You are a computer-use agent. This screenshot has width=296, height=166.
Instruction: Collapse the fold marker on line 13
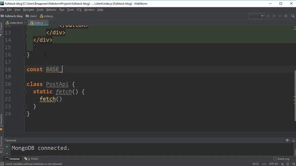point(24,33)
